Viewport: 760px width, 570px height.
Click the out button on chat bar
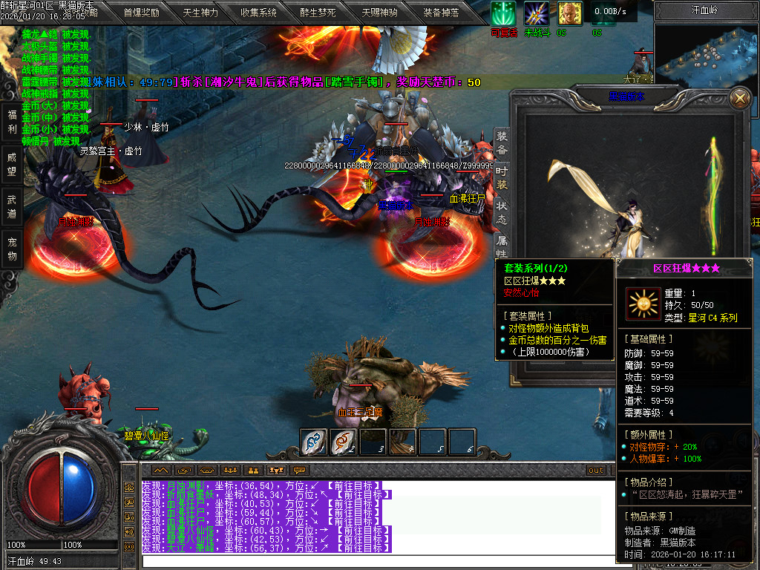(596, 470)
